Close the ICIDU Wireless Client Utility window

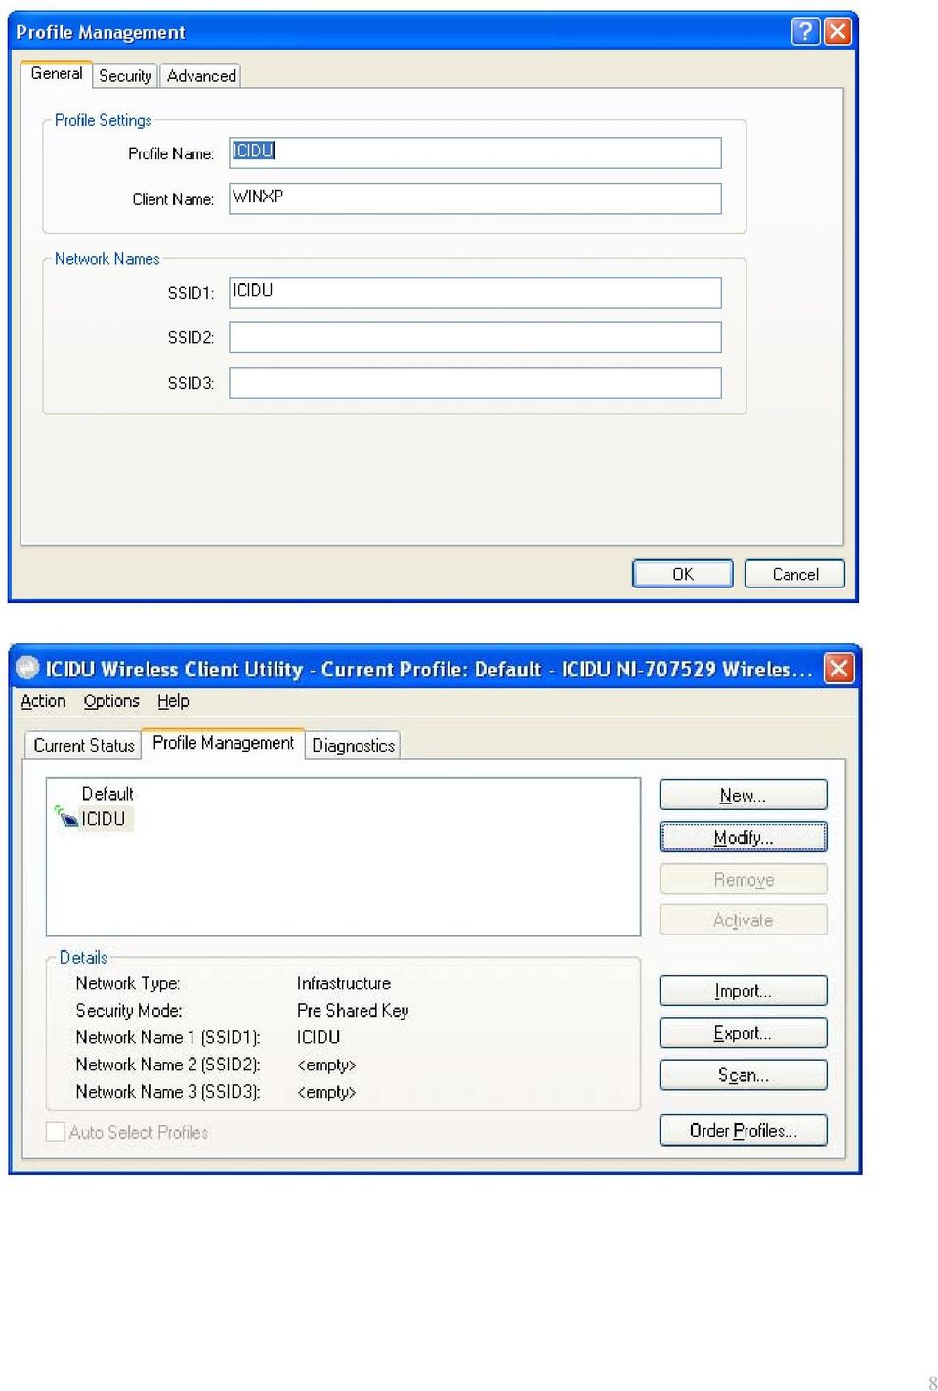tap(838, 668)
